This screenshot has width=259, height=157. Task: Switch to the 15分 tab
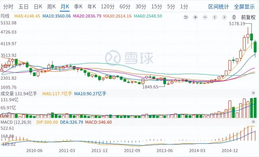pyautogui.click(x=157, y=7)
